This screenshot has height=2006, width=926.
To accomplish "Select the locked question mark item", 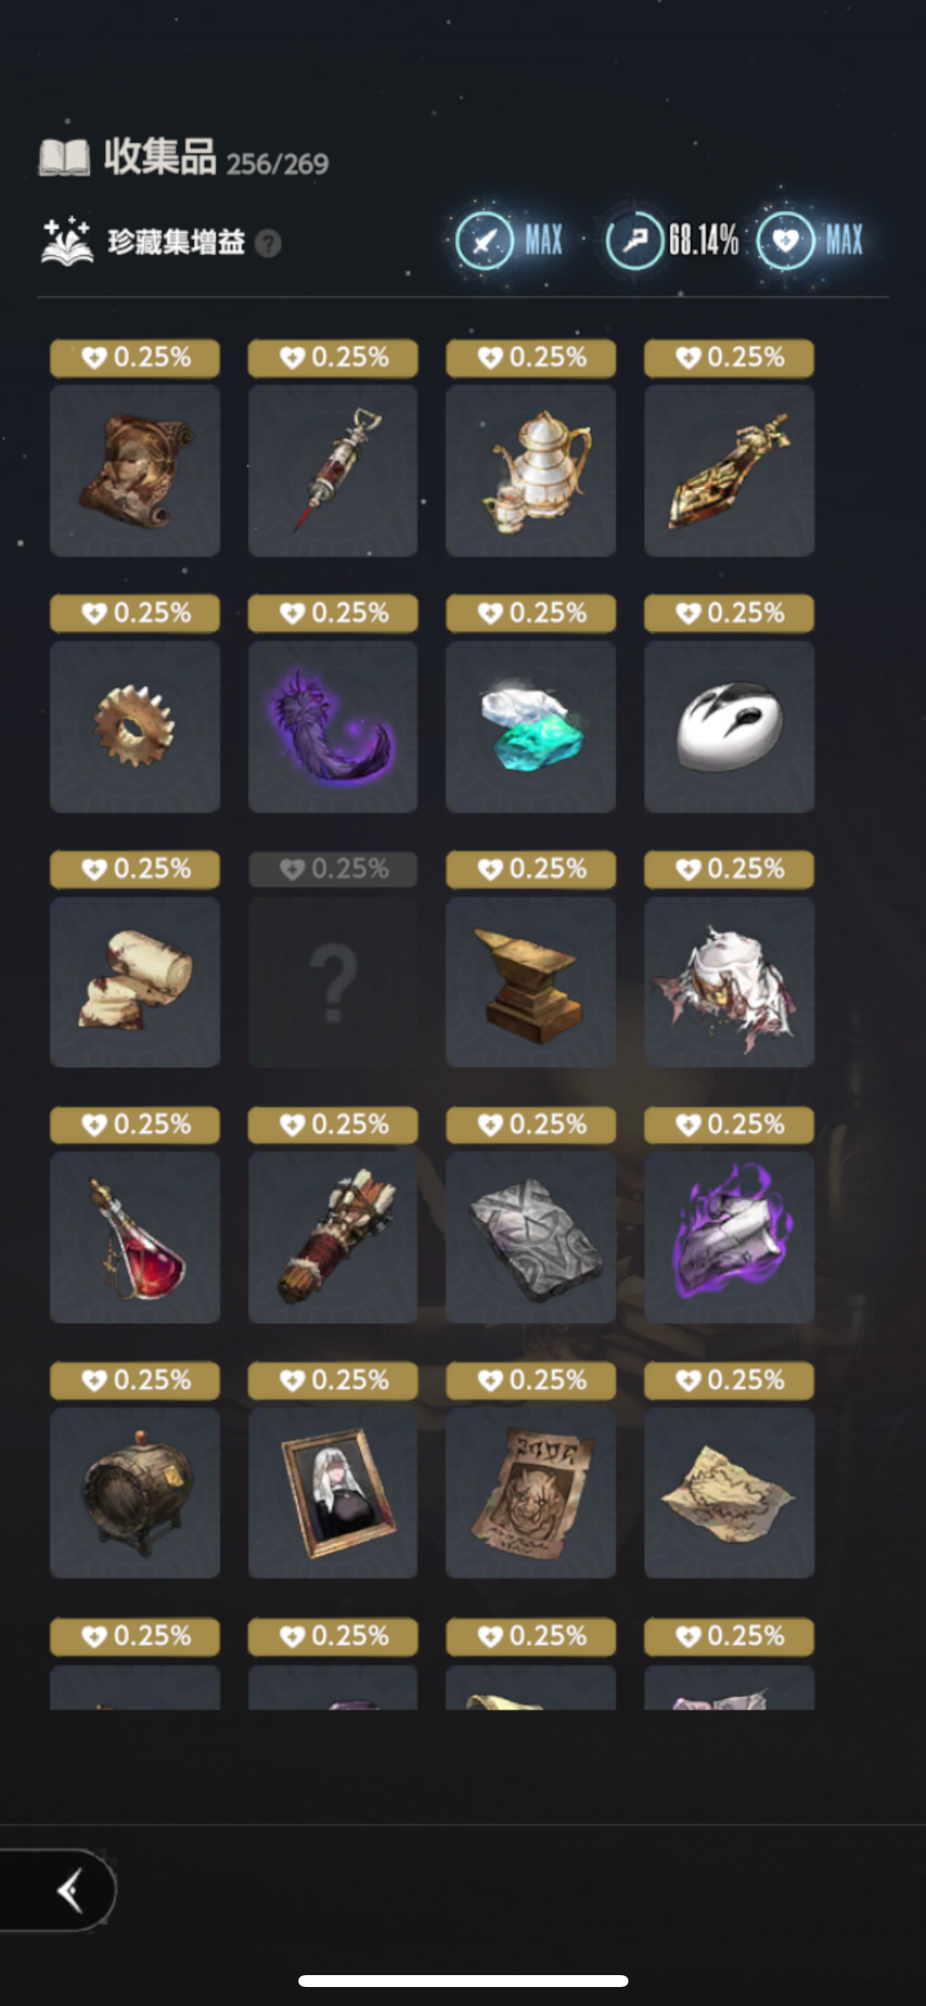I will [x=332, y=982].
